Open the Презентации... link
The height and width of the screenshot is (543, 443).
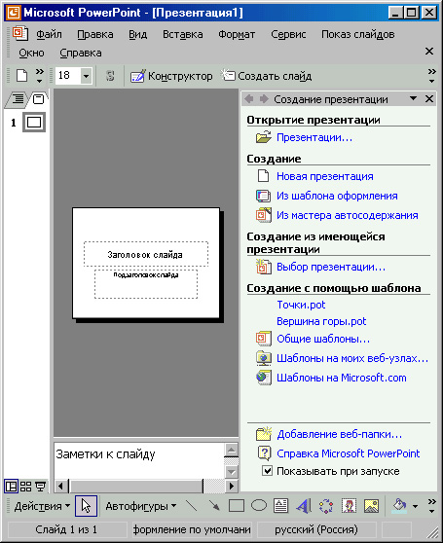[314, 137]
